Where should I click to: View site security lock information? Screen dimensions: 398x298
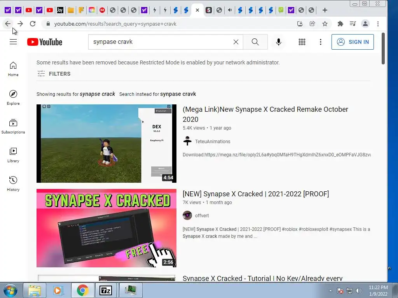click(48, 24)
